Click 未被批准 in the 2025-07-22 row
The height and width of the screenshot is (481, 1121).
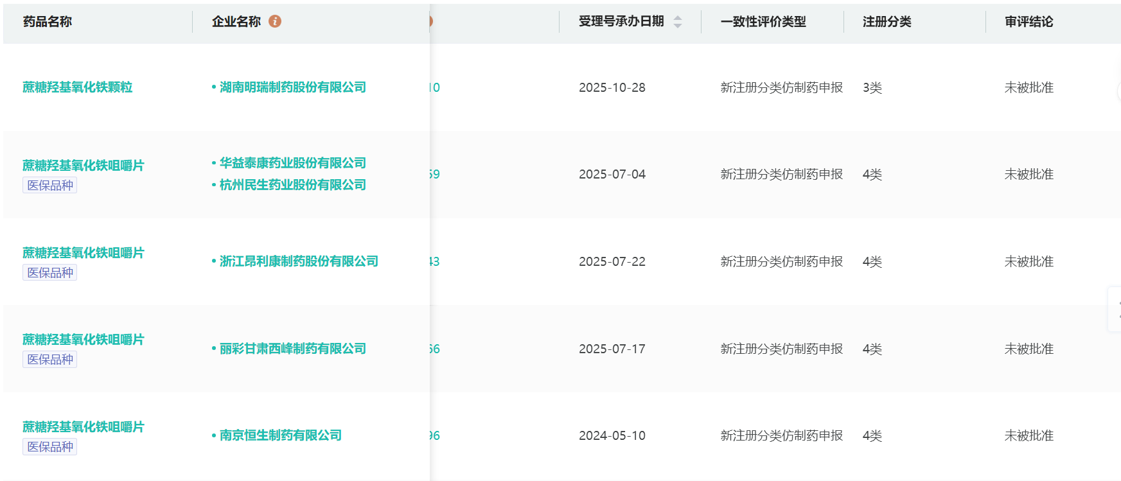(1029, 262)
